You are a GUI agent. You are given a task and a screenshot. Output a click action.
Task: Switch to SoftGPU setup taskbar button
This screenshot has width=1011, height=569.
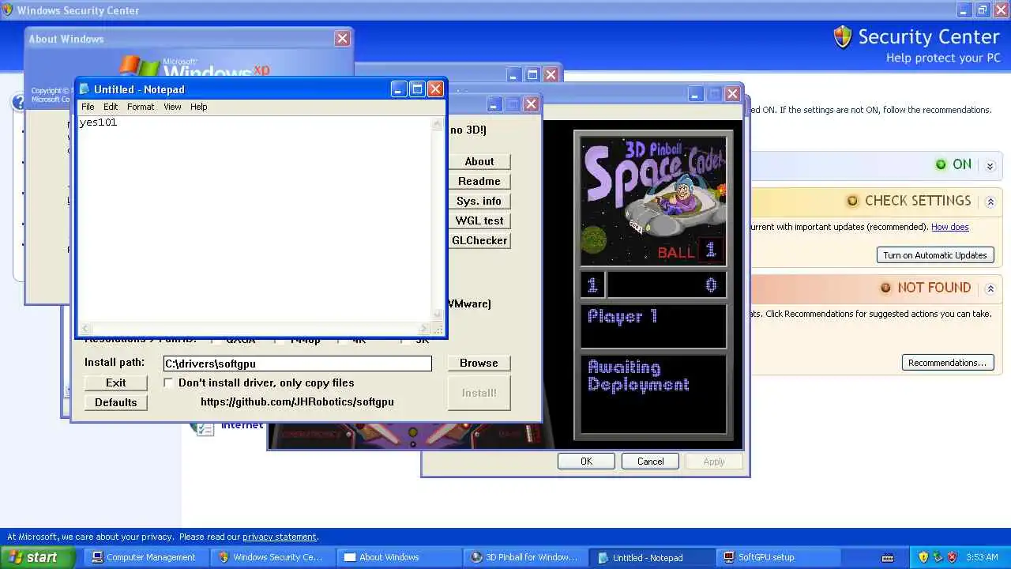776,557
